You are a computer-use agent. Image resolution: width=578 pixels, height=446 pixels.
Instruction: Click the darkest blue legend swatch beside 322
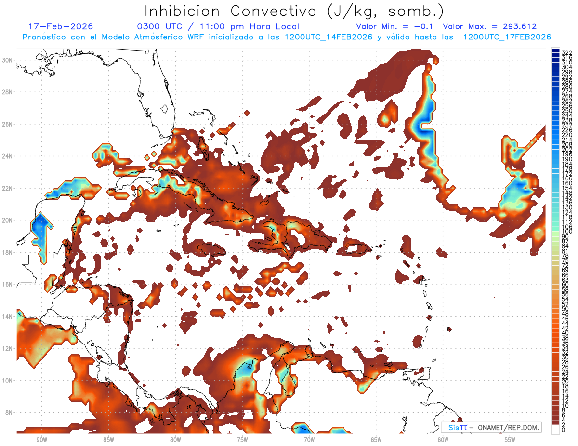click(x=555, y=51)
